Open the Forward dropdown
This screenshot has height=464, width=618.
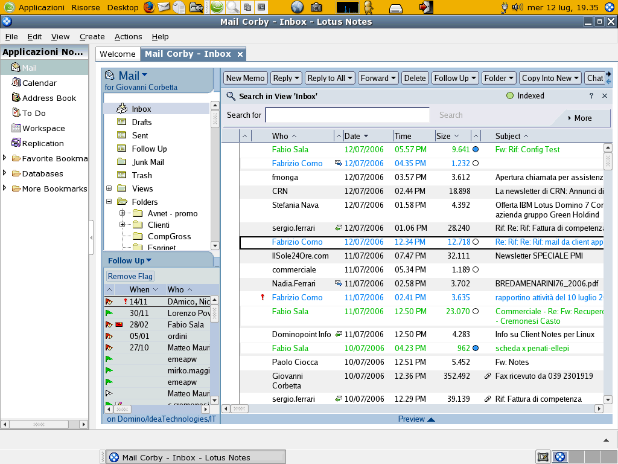coord(378,78)
